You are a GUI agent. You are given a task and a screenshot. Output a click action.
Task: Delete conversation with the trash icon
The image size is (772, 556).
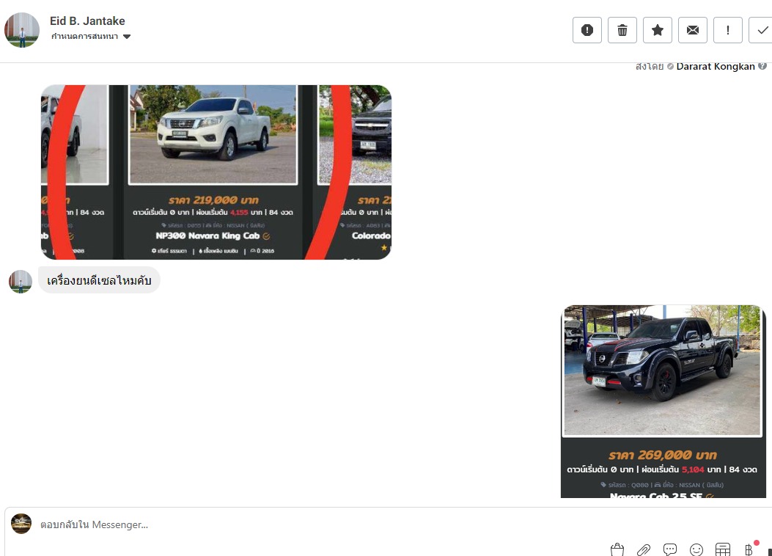click(622, 30)
